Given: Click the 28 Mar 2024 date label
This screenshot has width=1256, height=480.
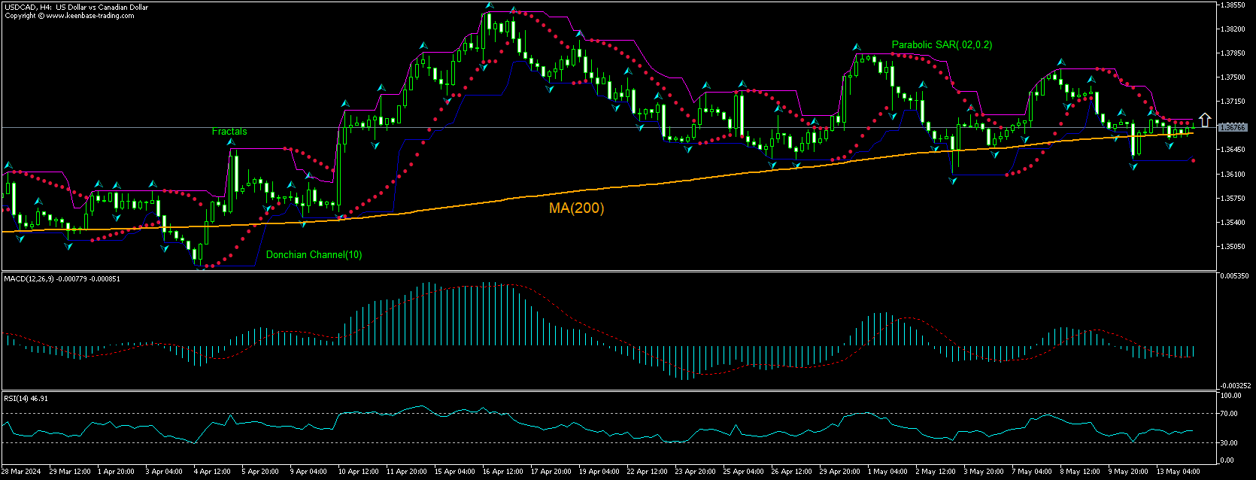Looking at the screenshot, I should point(23,472).
